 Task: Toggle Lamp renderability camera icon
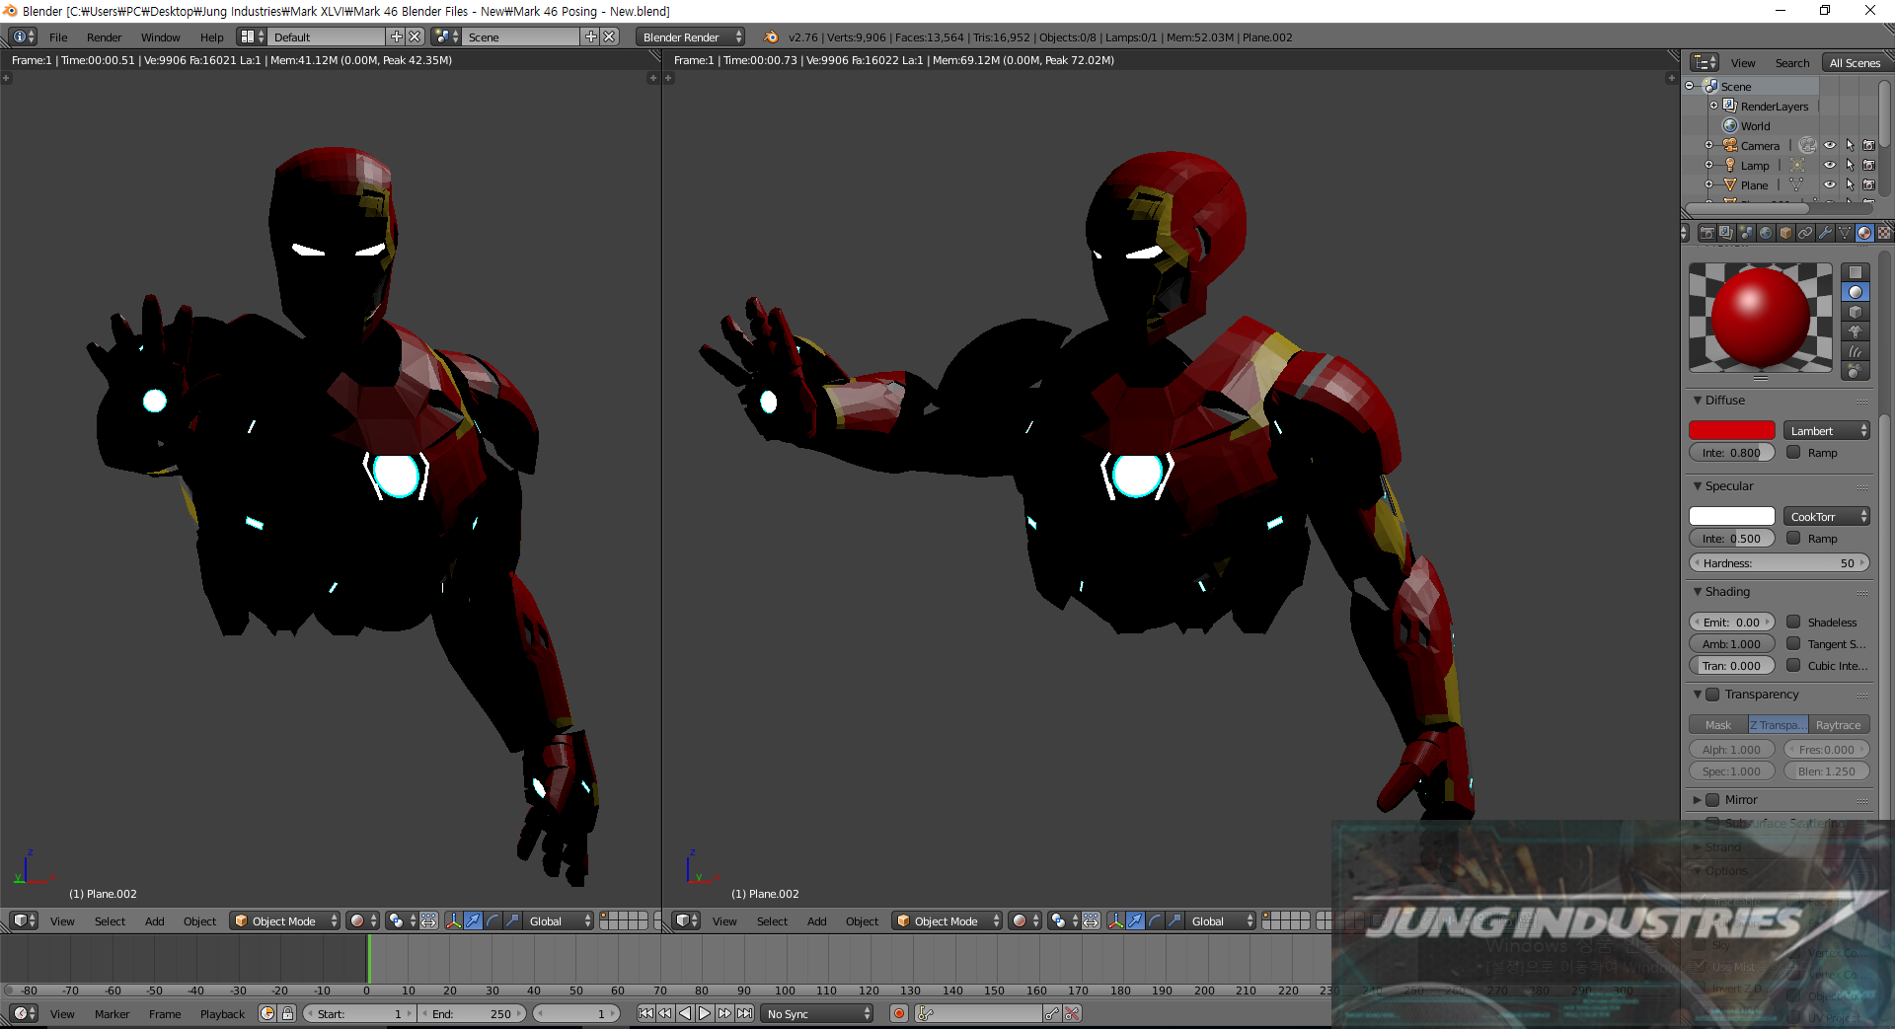pyautogui.click(x=1868, y=165)
